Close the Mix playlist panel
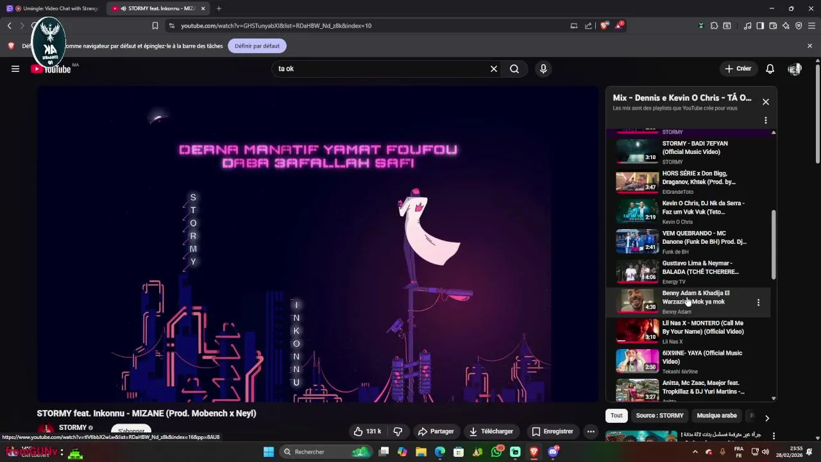The height and width of the screenshot is (462, 821). 765,102
